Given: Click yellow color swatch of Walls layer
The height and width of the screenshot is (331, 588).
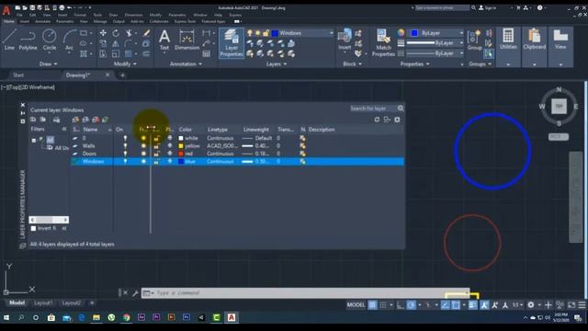Looking at the screenshot, I should (x=181, y=146).
